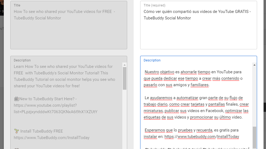The width and height of the screenshot is (266, 149).
Task: Click the tubebuddy.com/InstallToday link in Spanish description
Action: [202, 137]
